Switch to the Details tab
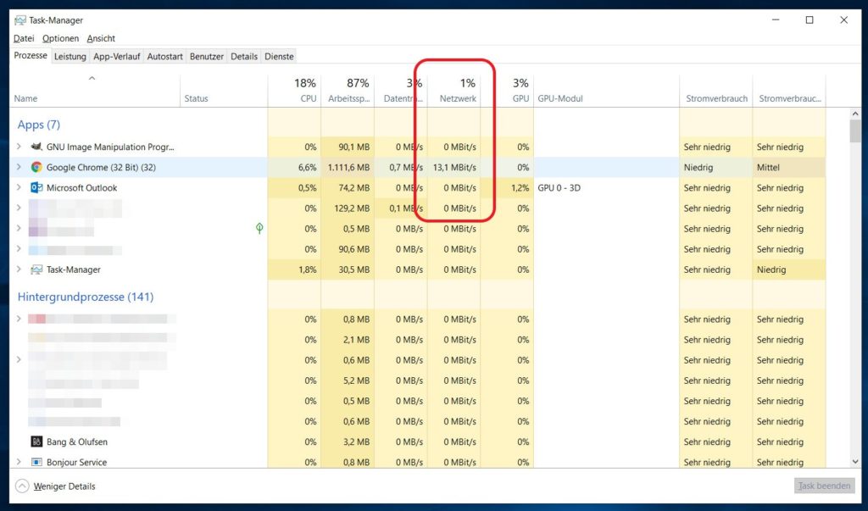This screenshot has height=511, width=868. [244, 57]
